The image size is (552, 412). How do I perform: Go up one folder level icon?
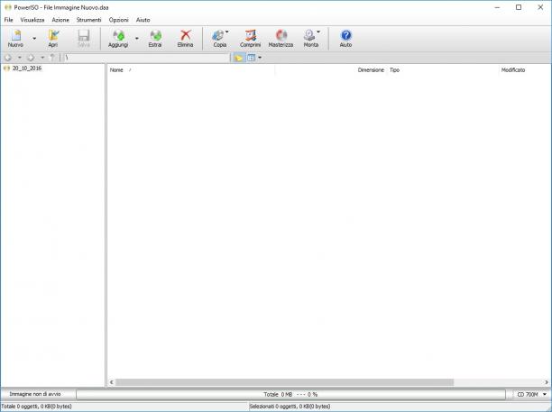click(52, 58)
